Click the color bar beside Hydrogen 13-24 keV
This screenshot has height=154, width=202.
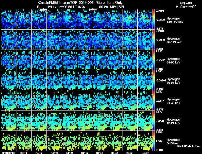pos(154,121)
